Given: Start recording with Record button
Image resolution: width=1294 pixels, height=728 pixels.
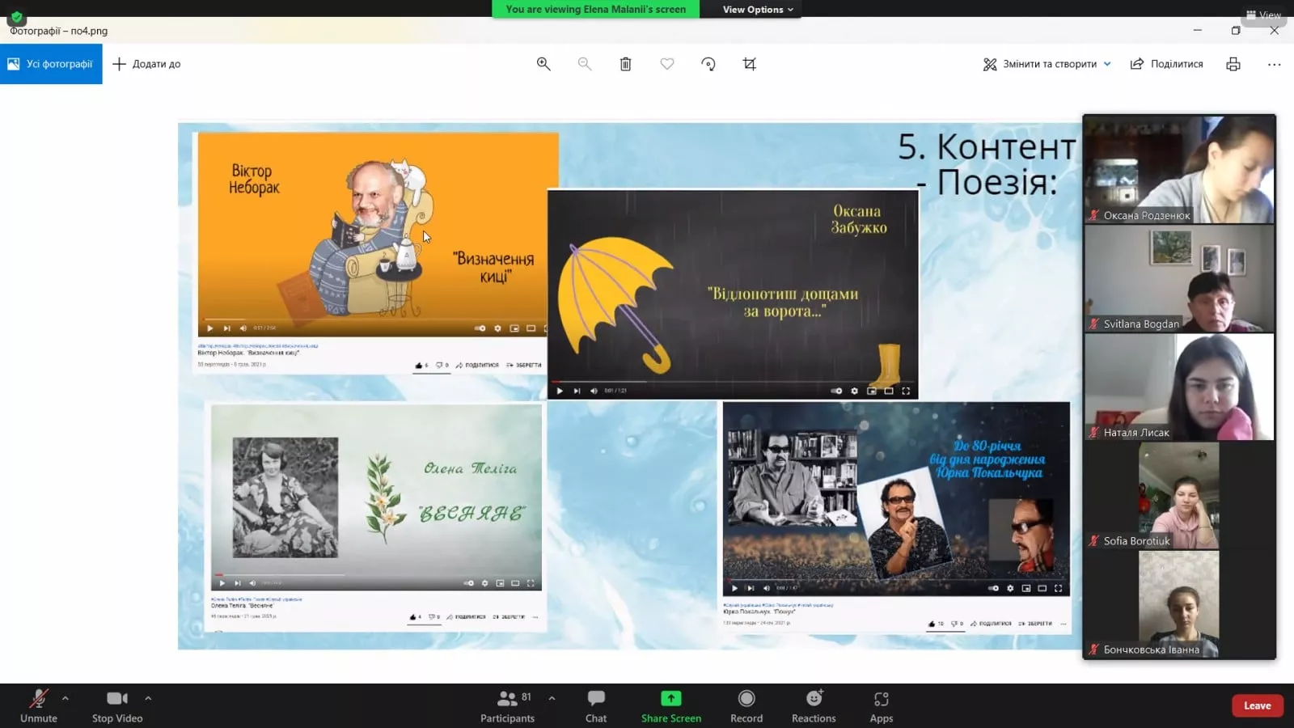Looking at the screenshot, I should pos(746,705).
